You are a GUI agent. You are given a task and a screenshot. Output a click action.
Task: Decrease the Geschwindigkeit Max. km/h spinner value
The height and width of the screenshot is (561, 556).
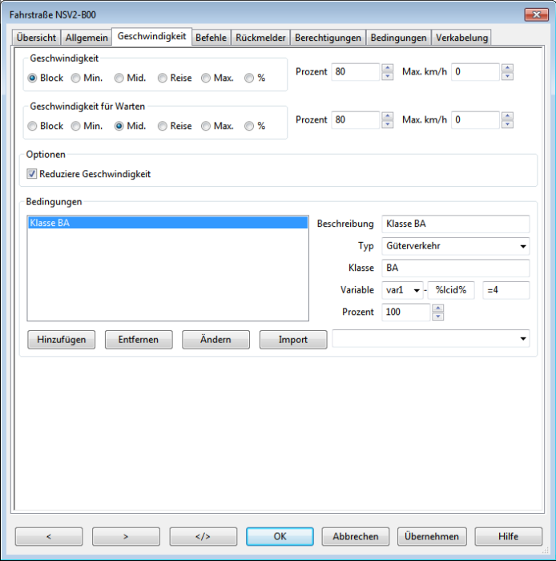pos(507,76)
